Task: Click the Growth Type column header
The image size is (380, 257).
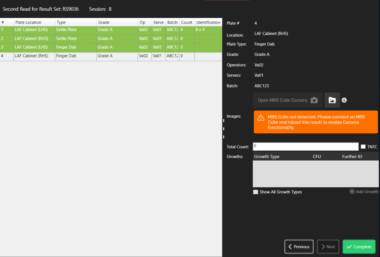Action: pyautogui.click(x=267, y=156)
